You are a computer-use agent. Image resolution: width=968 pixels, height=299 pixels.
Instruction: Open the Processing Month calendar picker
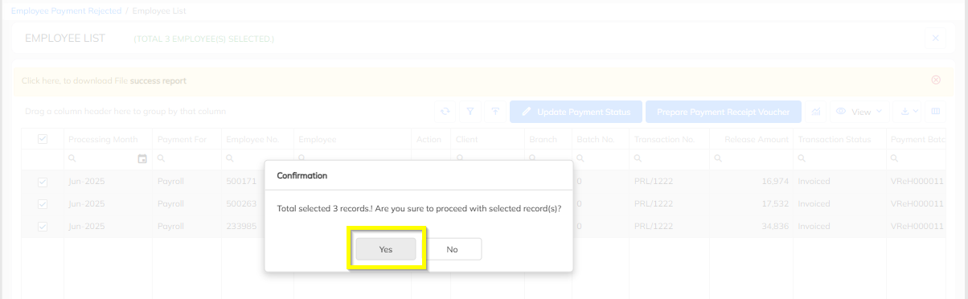click(142, 159)
